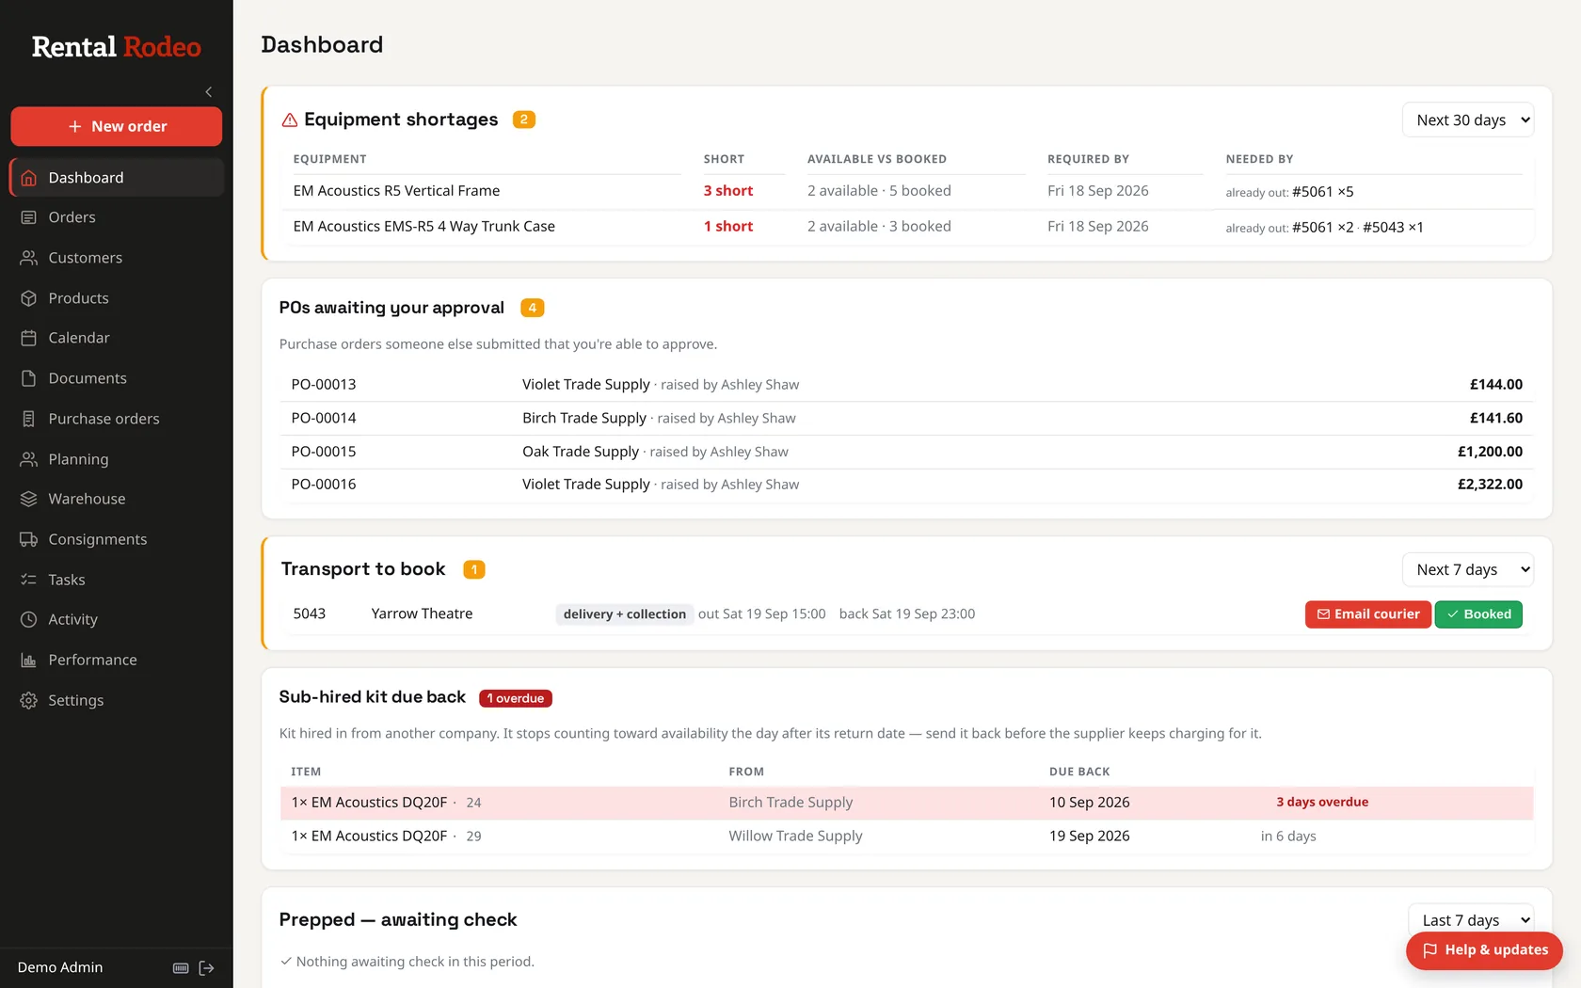Open the Help & updates button

(1484, 950)
